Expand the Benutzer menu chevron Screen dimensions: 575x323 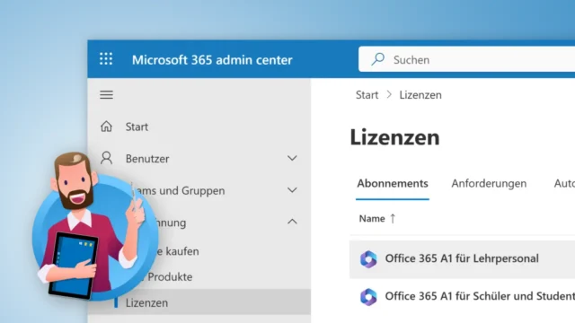[292, 158]
